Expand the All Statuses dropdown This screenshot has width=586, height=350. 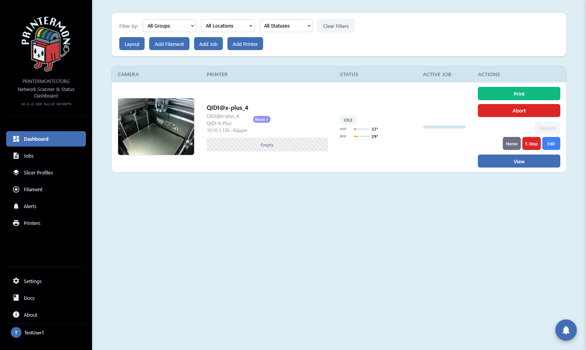tap(286, 26)
